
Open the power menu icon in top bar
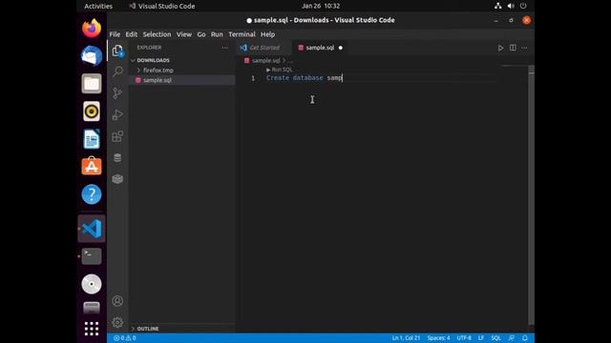pyautogui.click(x=523, y=6)
